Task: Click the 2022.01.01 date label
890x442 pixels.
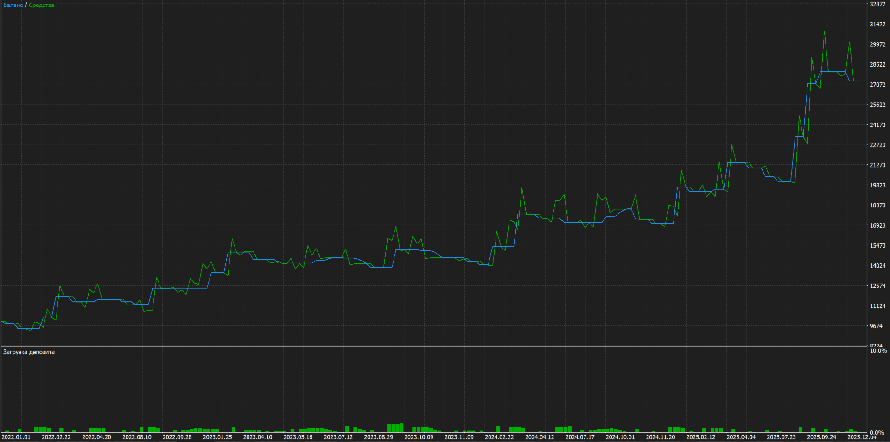Action: click(x=16, y=437)
